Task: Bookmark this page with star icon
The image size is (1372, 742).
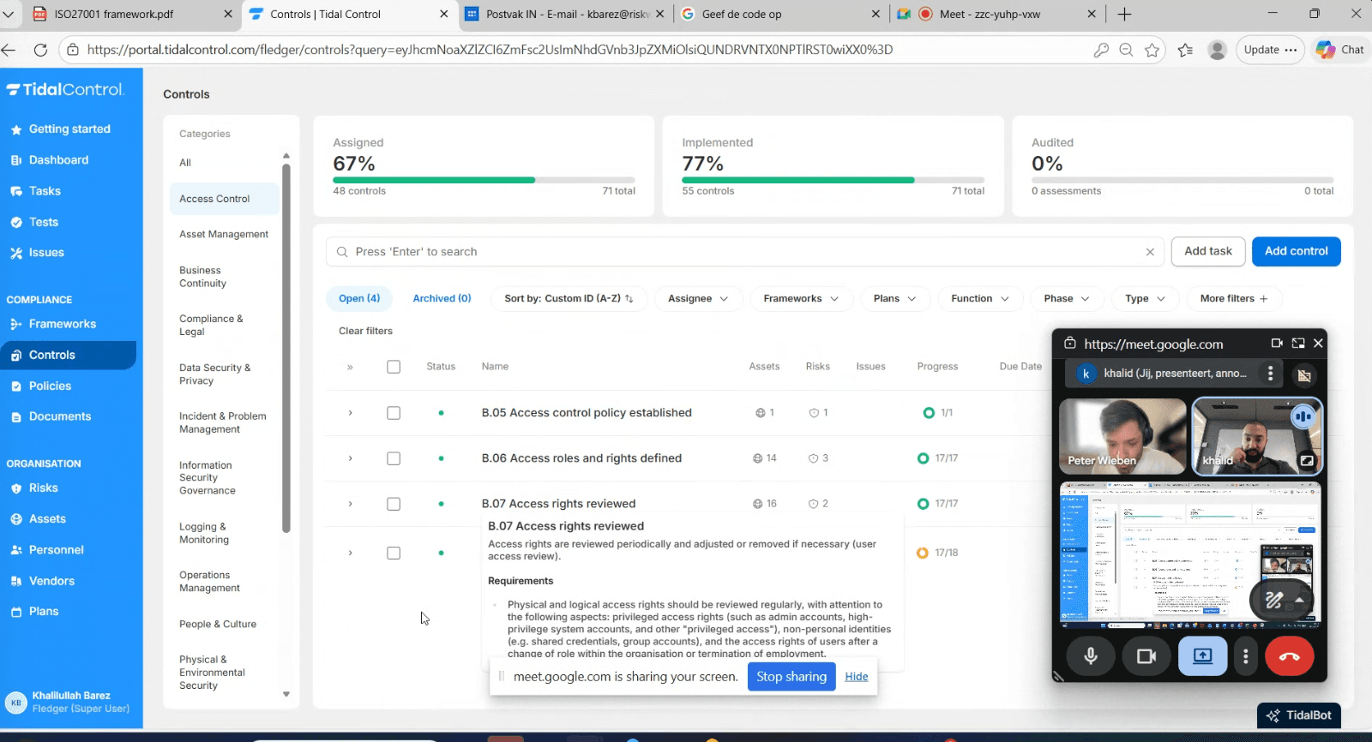Action: point(1152,50)
